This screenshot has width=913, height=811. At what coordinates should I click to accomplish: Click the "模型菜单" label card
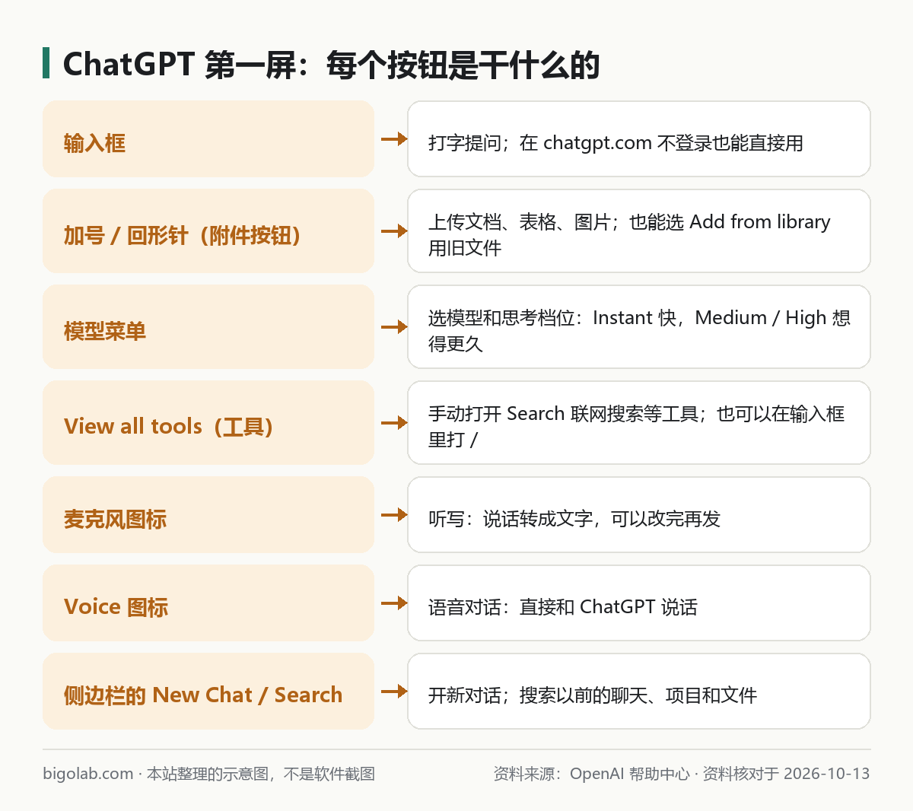[x=208, y=327]
